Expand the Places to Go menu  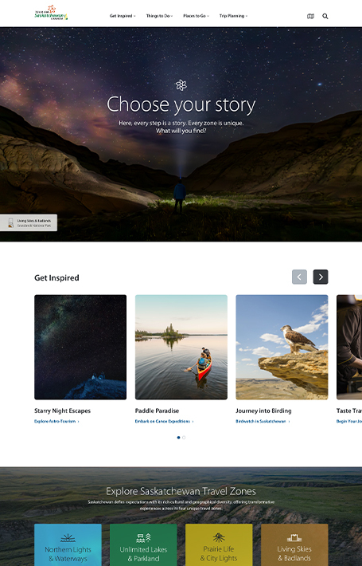(196, 16)
